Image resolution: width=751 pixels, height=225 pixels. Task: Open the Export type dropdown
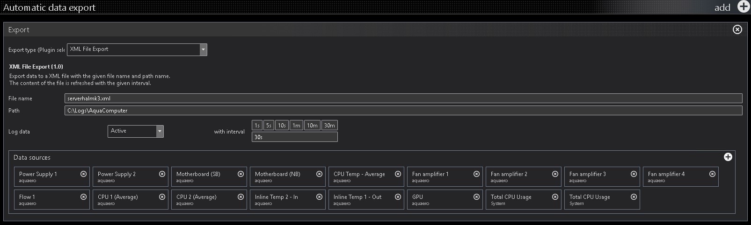tap(203, 49)
